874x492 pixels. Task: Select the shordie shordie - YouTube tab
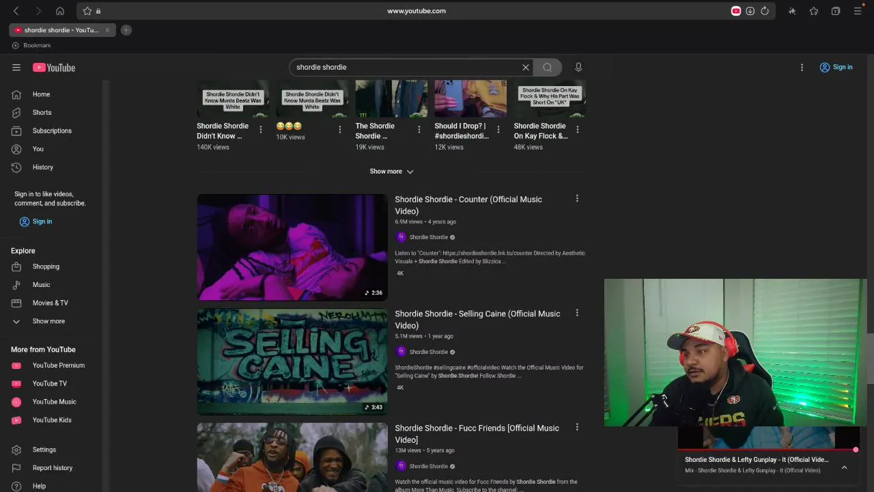coord(61,30)
